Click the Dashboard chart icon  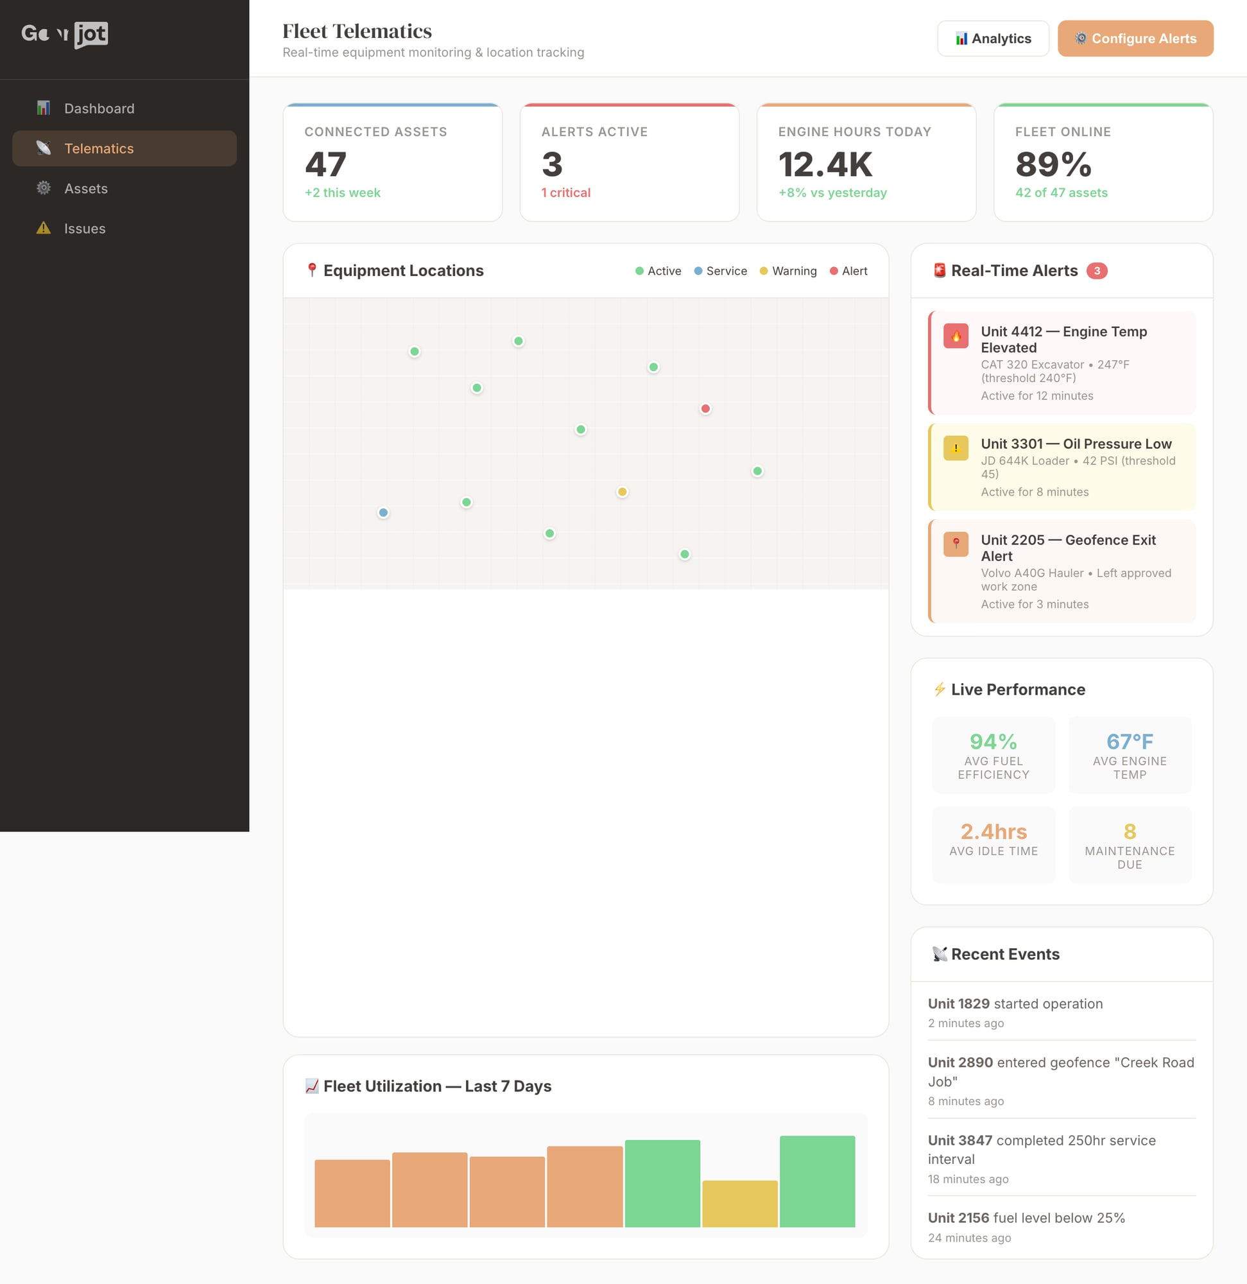(x=44, y=108)
